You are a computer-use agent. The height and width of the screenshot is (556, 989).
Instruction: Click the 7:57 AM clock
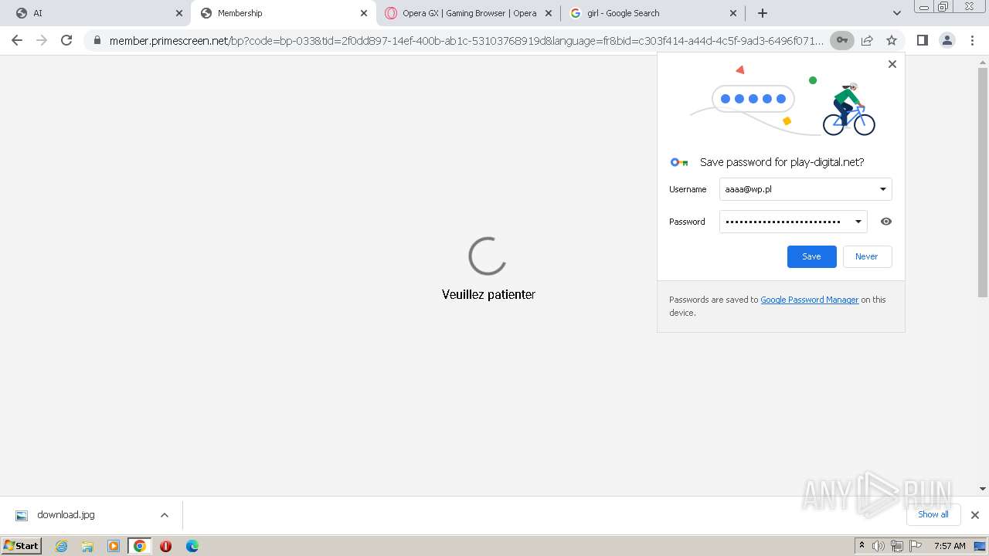950,546
